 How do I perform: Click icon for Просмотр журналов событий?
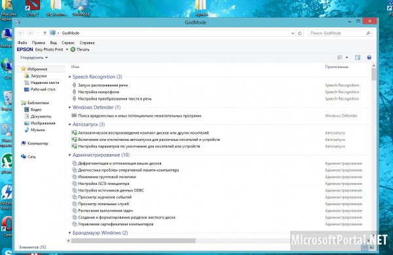(x=74, y=197)
